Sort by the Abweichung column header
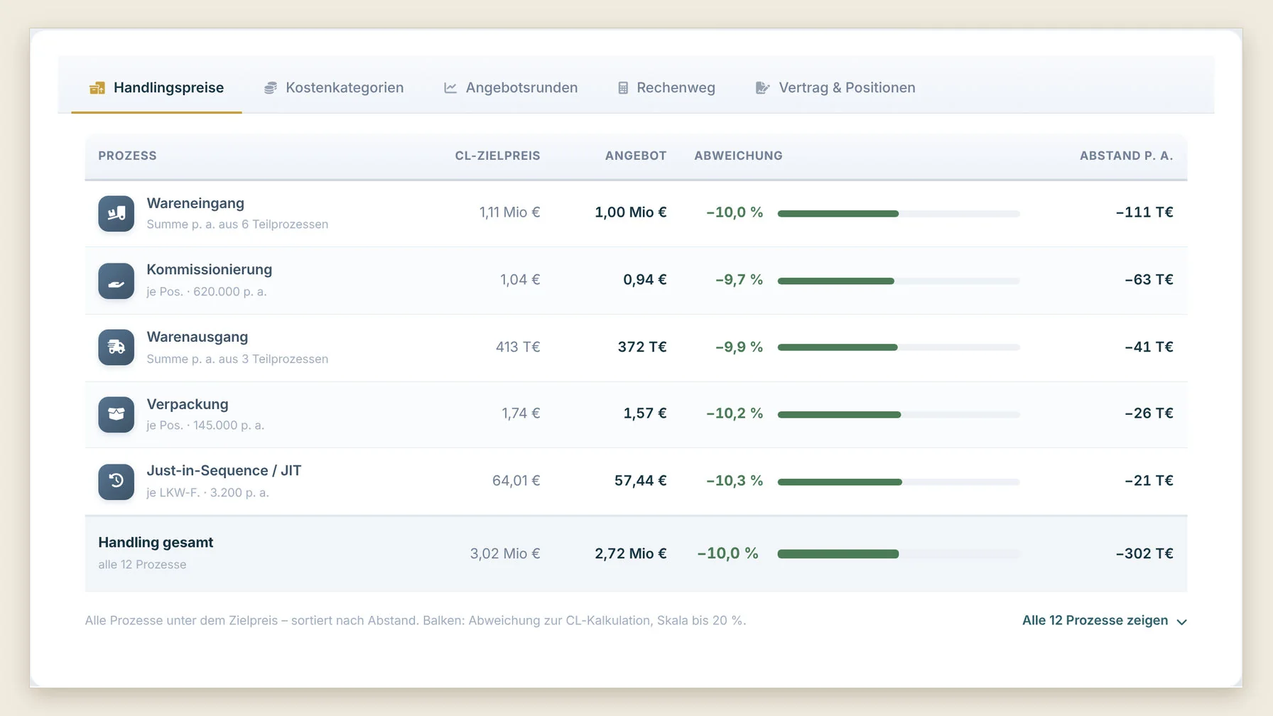Viewport: 1273px width, 716px height. (x=738, y=156)
